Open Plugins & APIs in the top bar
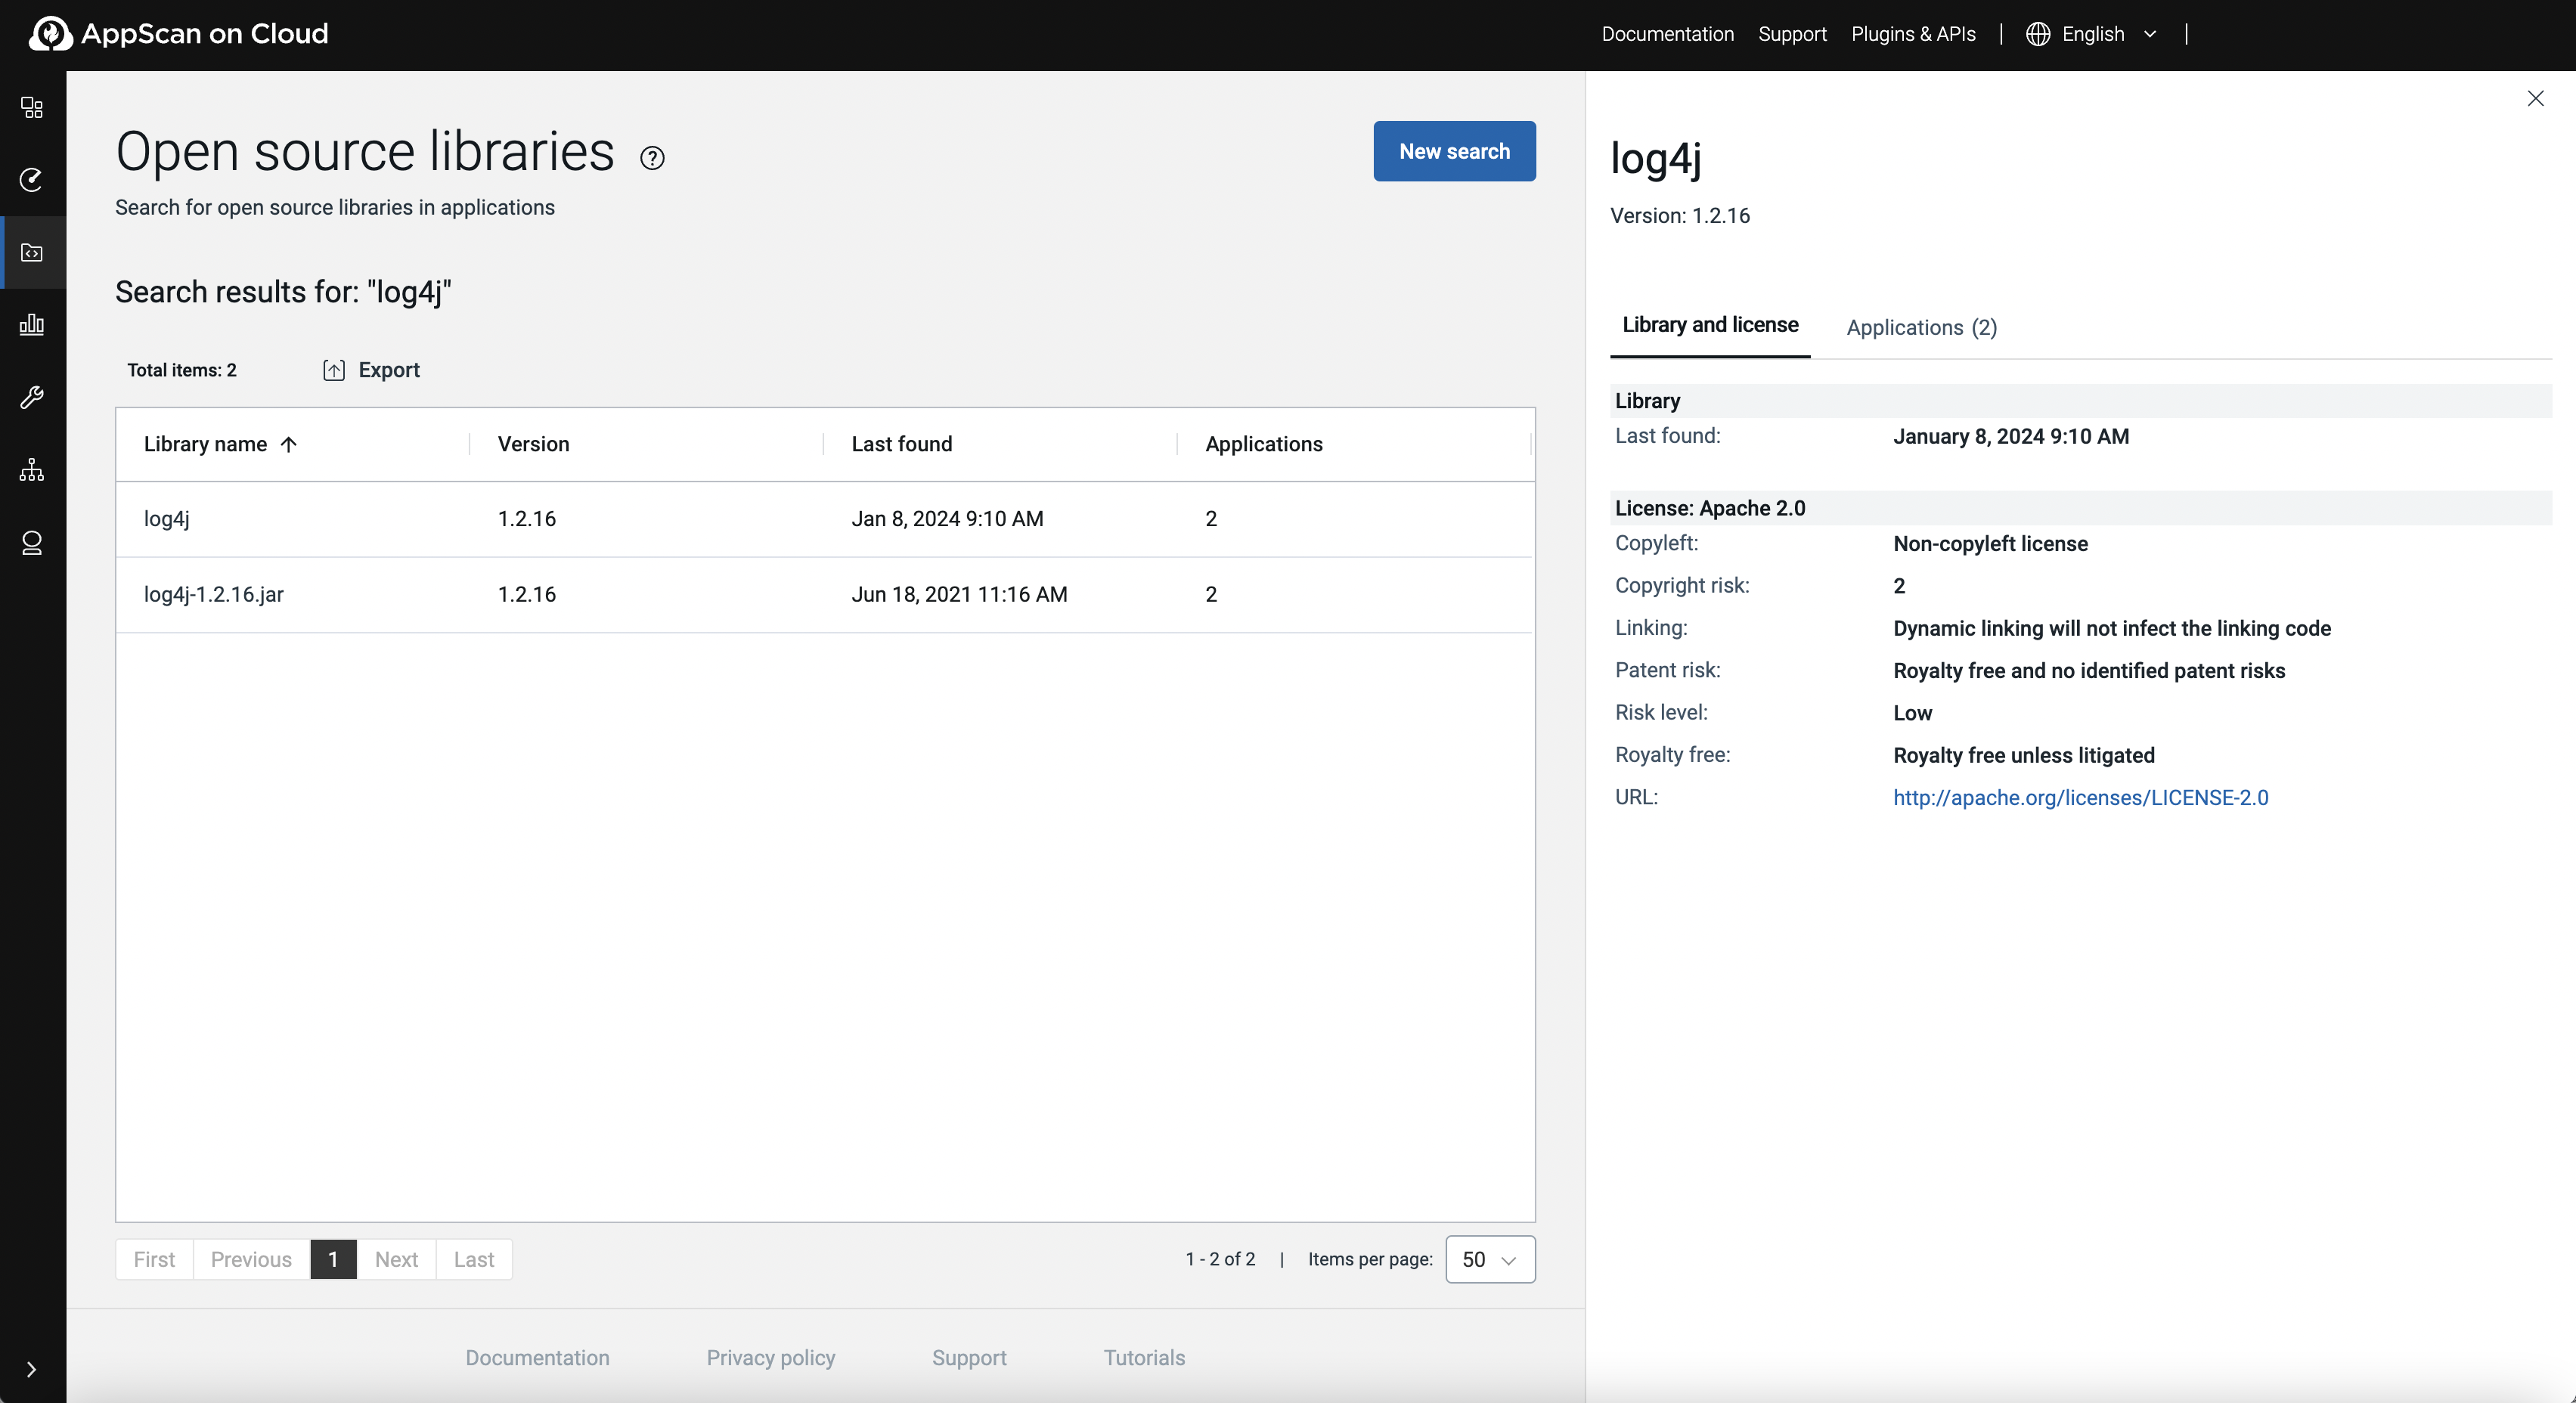 1913,34
